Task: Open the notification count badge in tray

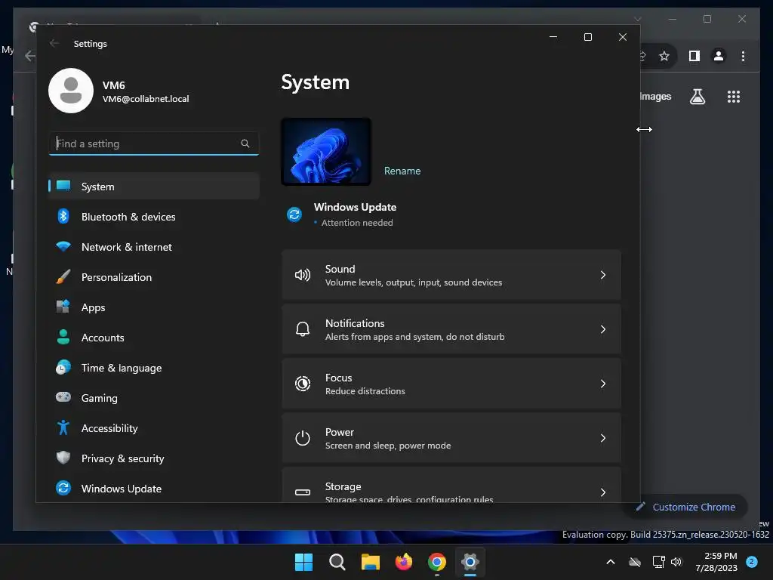Action: 752,562
